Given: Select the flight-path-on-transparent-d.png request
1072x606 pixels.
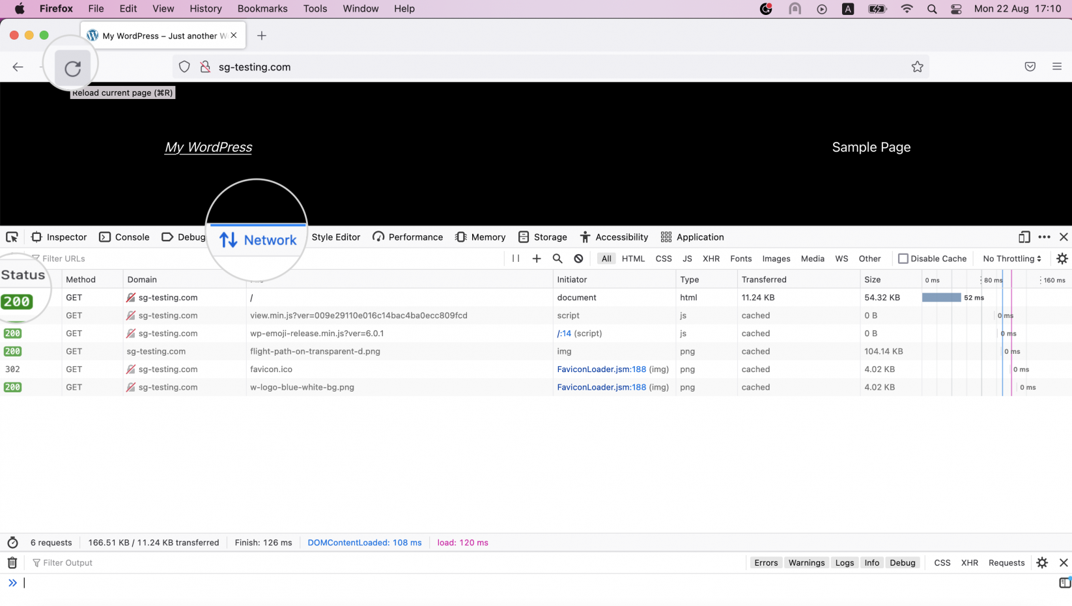Looking at the screenshot, I should [536, 351].
